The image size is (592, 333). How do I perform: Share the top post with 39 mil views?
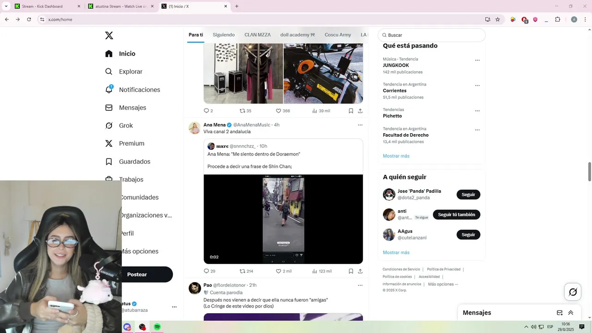(x=360, y=111)
